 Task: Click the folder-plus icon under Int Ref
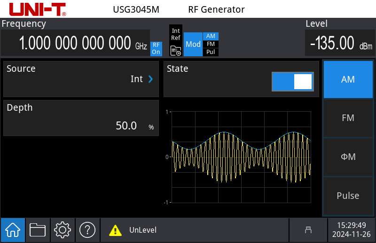(x=176, y=51)
